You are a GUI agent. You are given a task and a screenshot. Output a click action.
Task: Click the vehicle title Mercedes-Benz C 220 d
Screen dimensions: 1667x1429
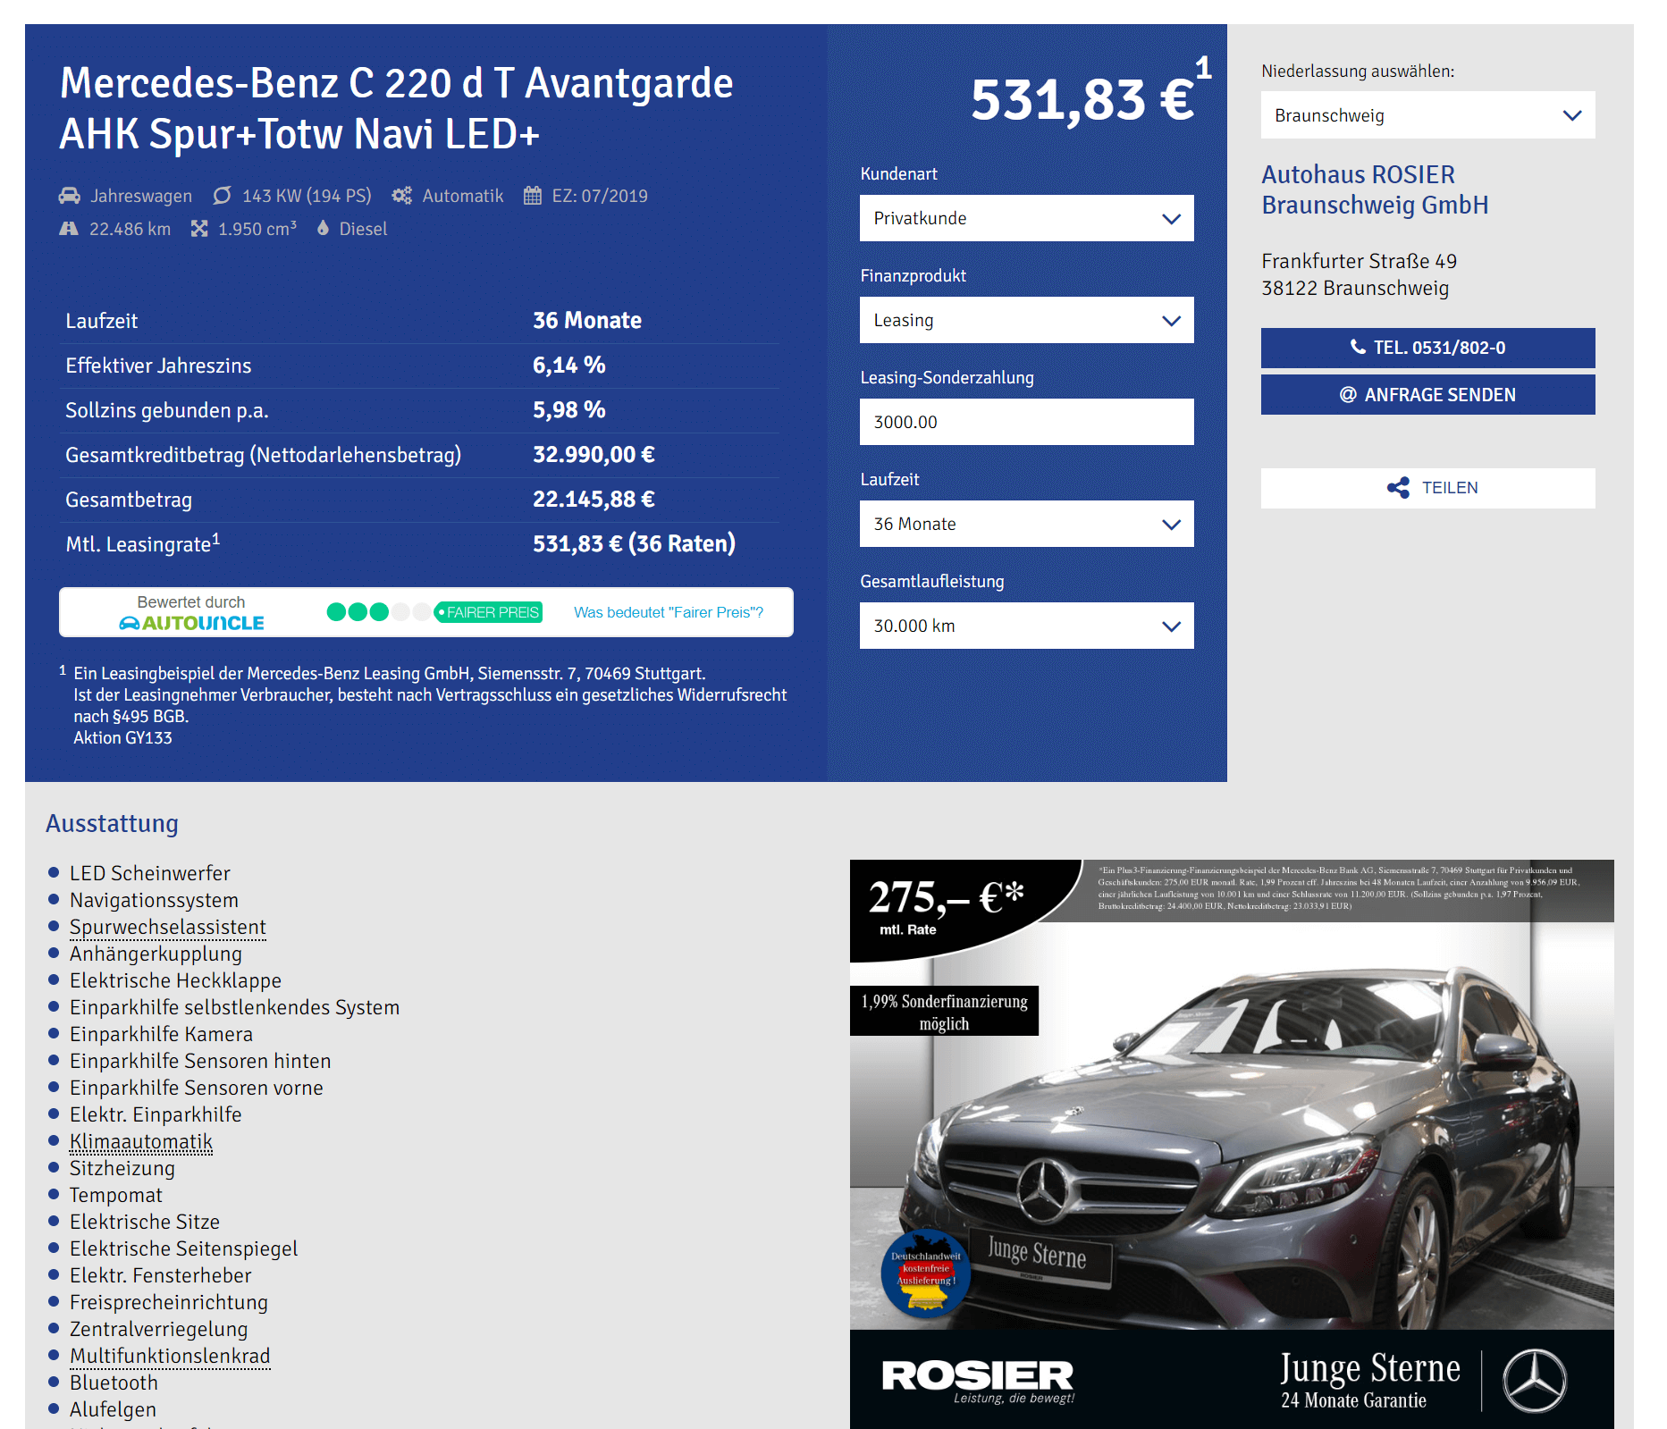tap(396, 108)
